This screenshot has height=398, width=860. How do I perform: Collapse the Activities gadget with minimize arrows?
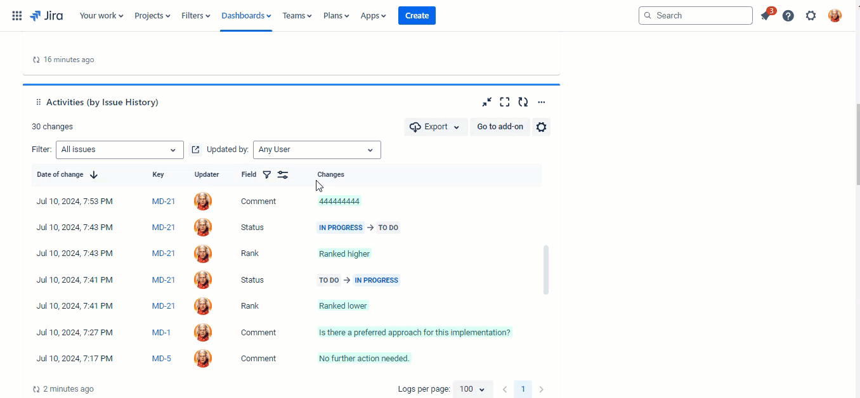tap(486, 101)
